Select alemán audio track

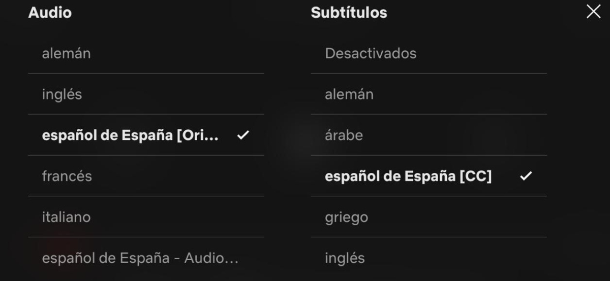(146, 53)
